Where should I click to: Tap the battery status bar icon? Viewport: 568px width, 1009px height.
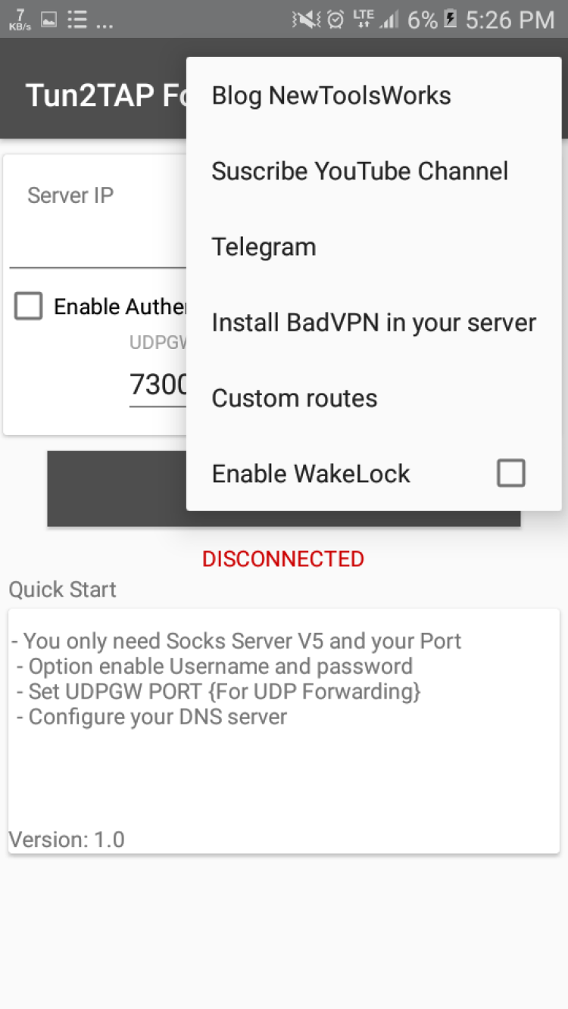[x=451, y=20]
